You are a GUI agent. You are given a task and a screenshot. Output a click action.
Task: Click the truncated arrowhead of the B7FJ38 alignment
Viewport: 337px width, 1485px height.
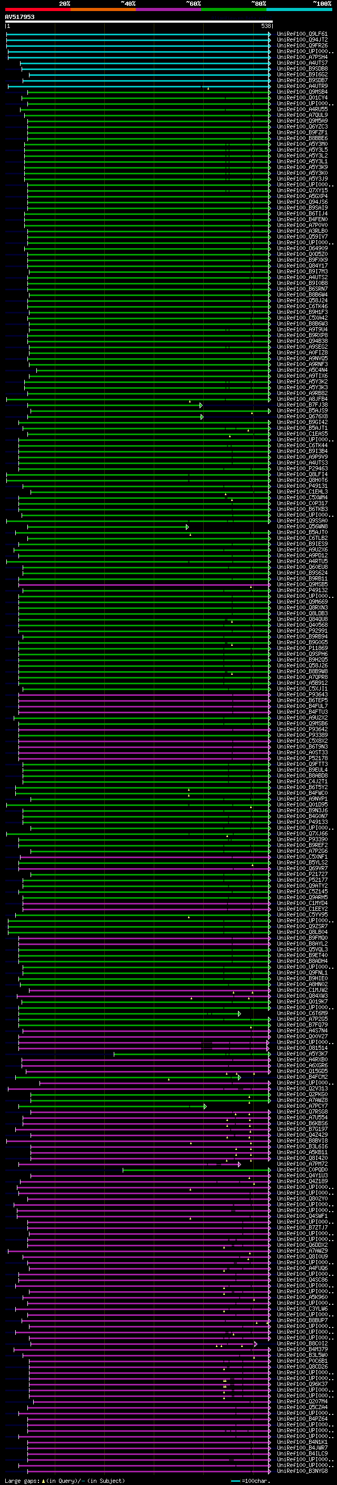point(201,405)
